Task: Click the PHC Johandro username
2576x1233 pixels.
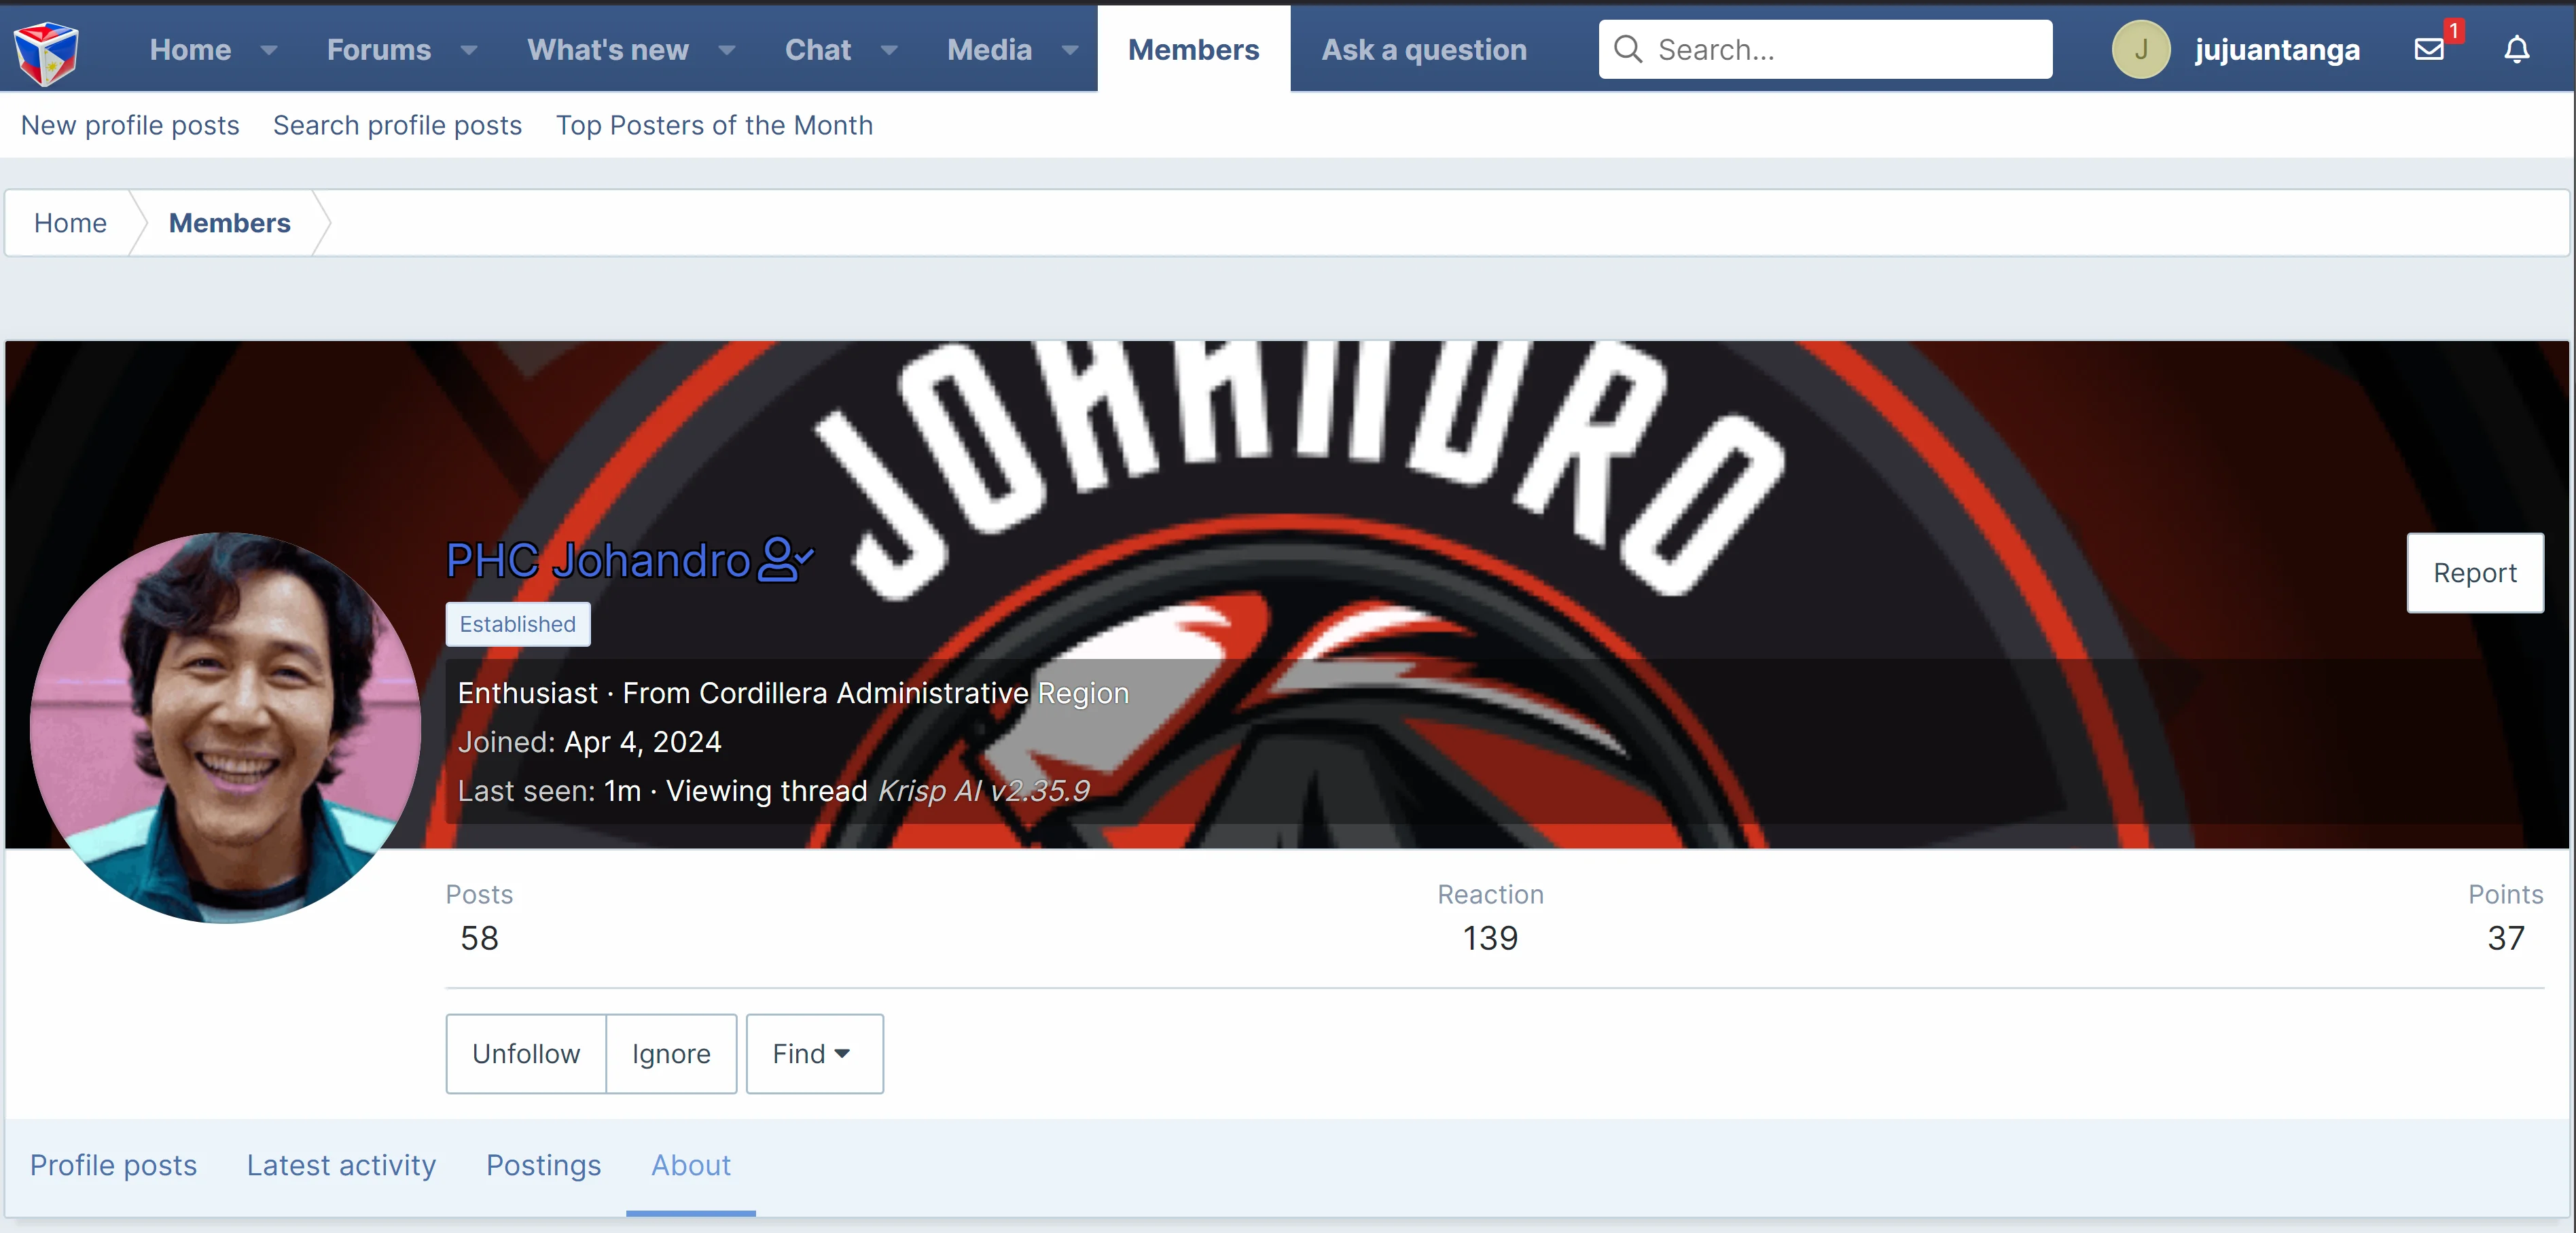Action: point(598,559)
